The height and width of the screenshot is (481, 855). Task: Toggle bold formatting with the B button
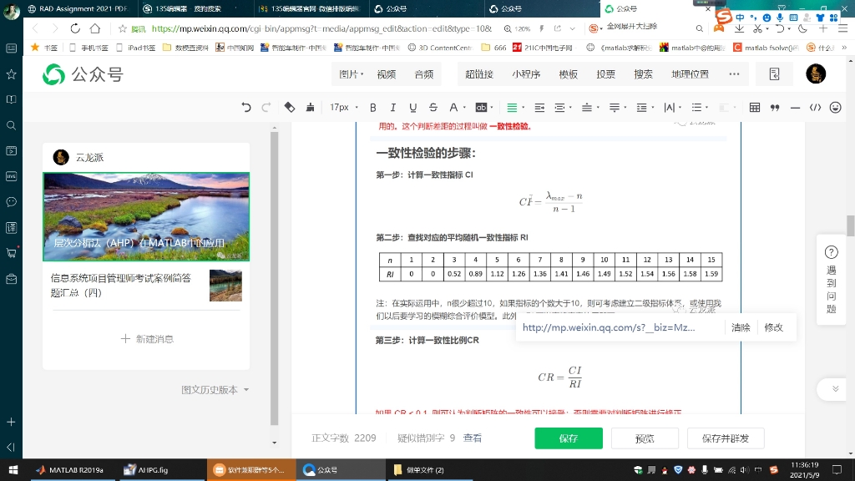tap(372, 107)
